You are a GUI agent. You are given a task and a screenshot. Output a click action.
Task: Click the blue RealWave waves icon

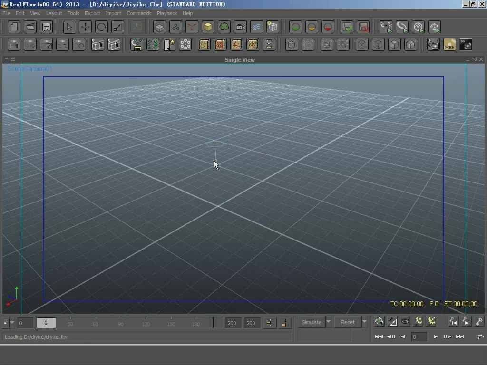pyautogui.click(x=256, y=27)
